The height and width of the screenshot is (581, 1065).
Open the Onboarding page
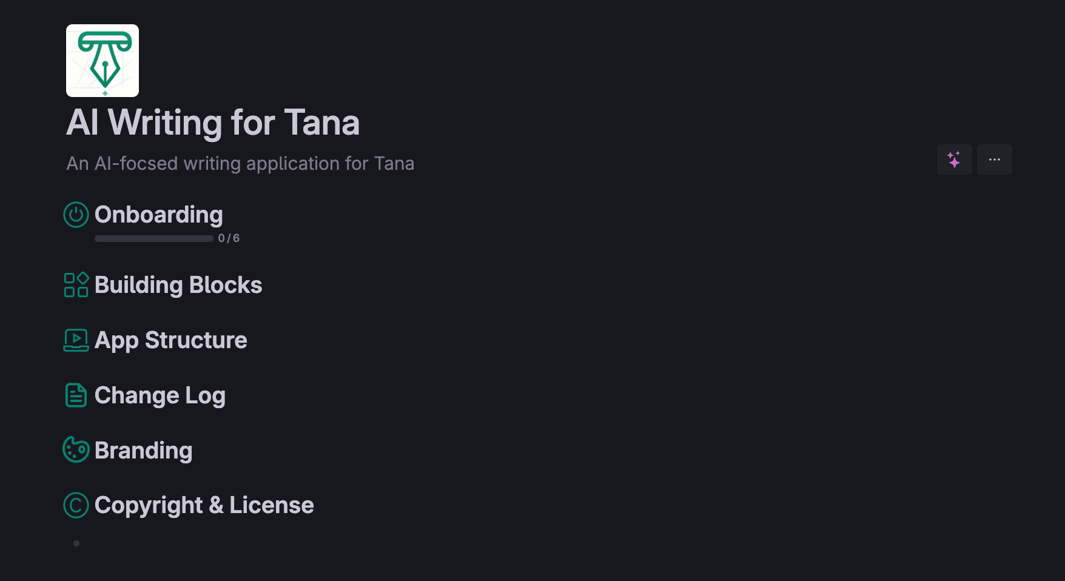tap(158, 215)
